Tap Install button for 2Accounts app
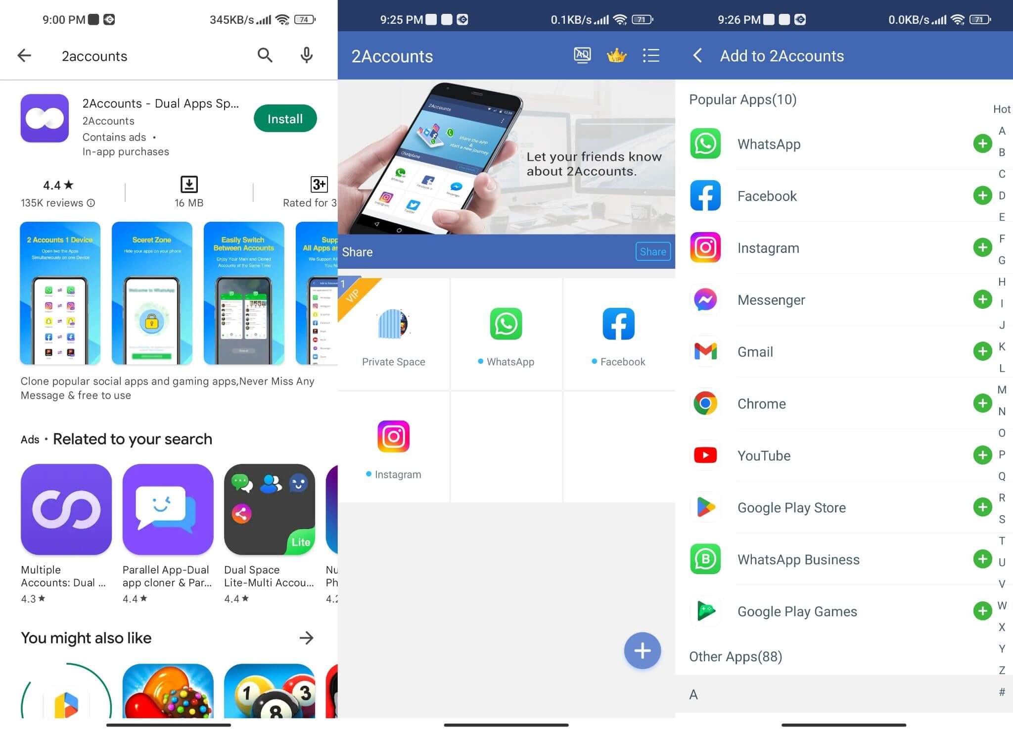 pyautogui.click(x=285, y=118)
